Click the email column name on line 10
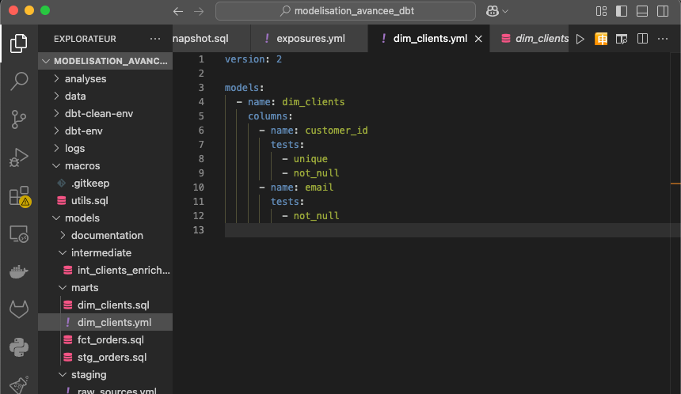The image size is (681, 394). [x=319, y=187]
